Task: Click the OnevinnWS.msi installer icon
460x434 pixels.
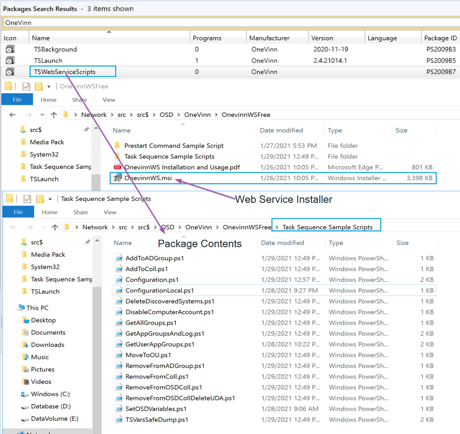Action: (118, 178)
